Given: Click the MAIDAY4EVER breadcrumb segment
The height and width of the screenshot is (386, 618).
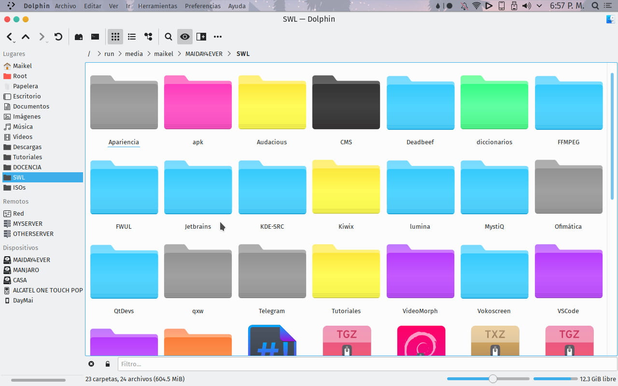Looking at the screenshot, I should coord(204,54).
